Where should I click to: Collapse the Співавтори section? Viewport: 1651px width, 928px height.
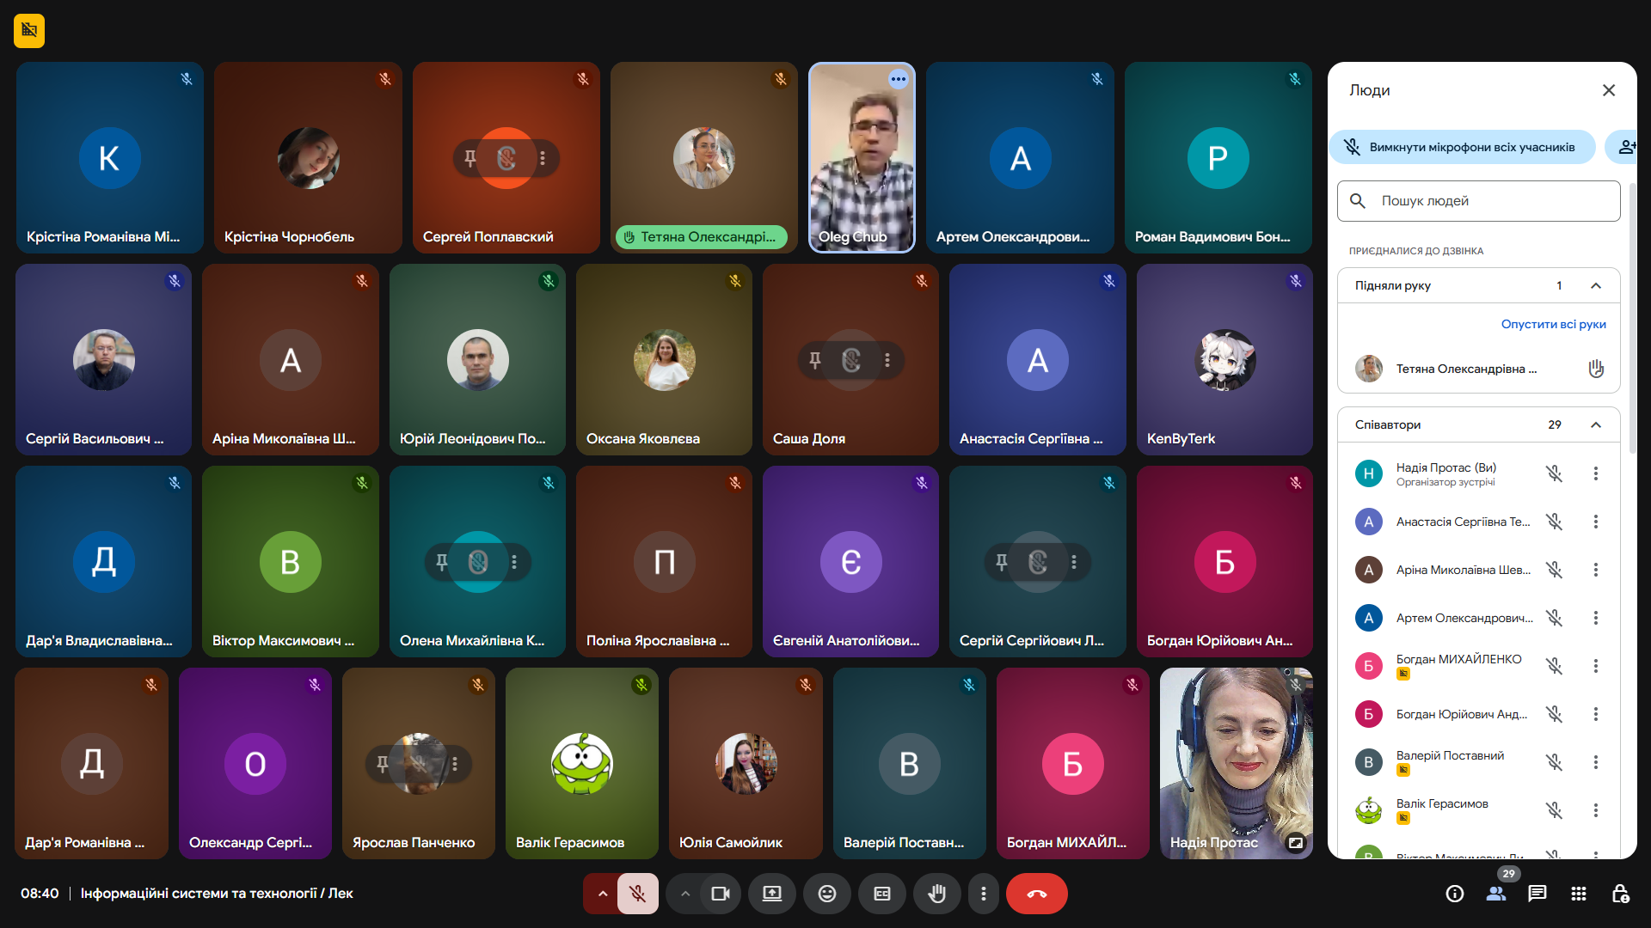tap(1595, 424)
